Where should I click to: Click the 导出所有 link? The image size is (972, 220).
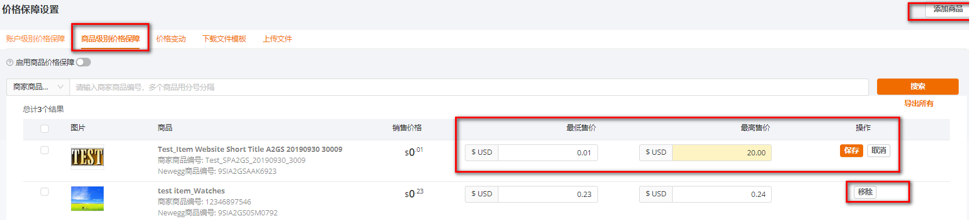pyautogui.click(x=919, y=103)
